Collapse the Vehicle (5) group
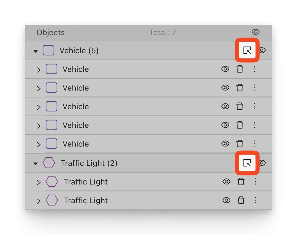Image resolution: width=297 pixels, height=235 pixels. [36, 51]
